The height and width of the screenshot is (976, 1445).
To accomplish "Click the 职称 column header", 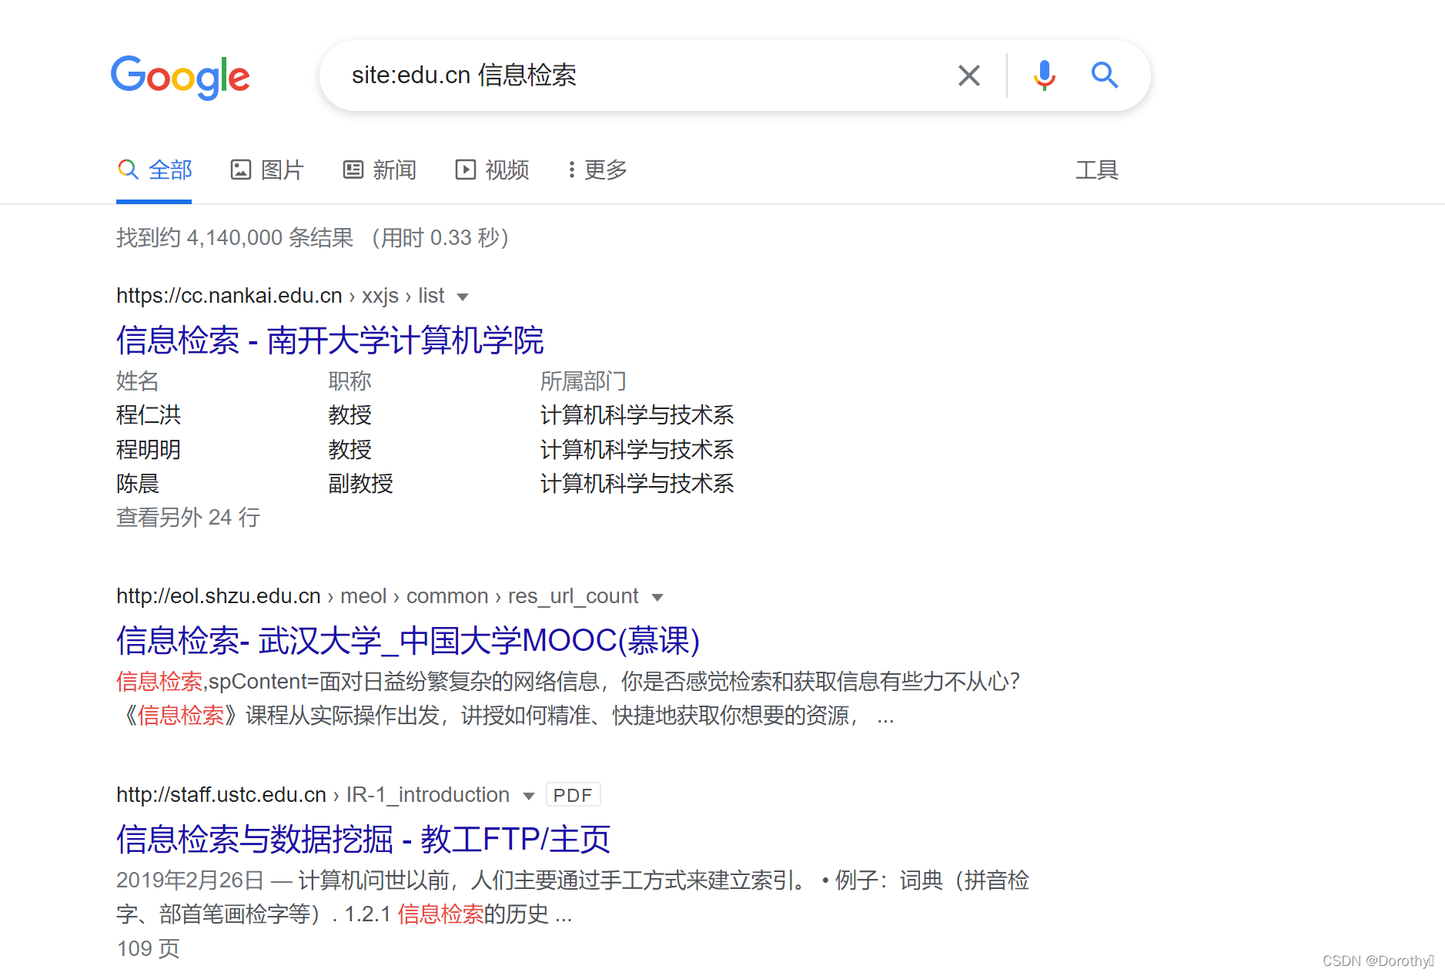I will click(350, 381).
